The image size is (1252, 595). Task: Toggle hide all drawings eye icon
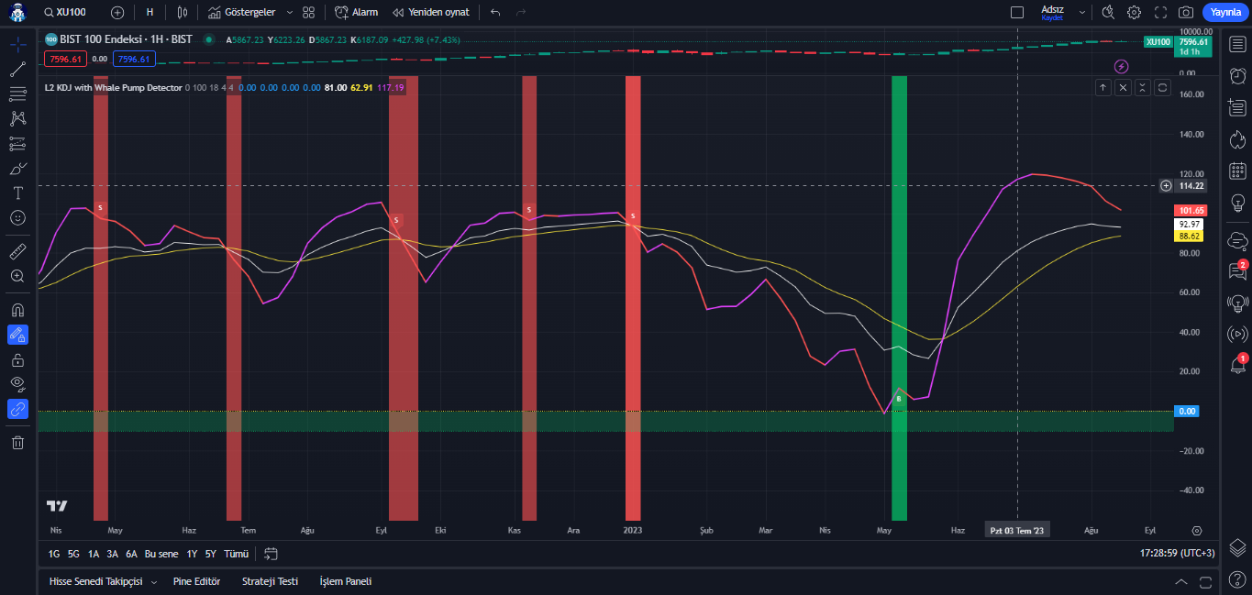pos(17,383)
